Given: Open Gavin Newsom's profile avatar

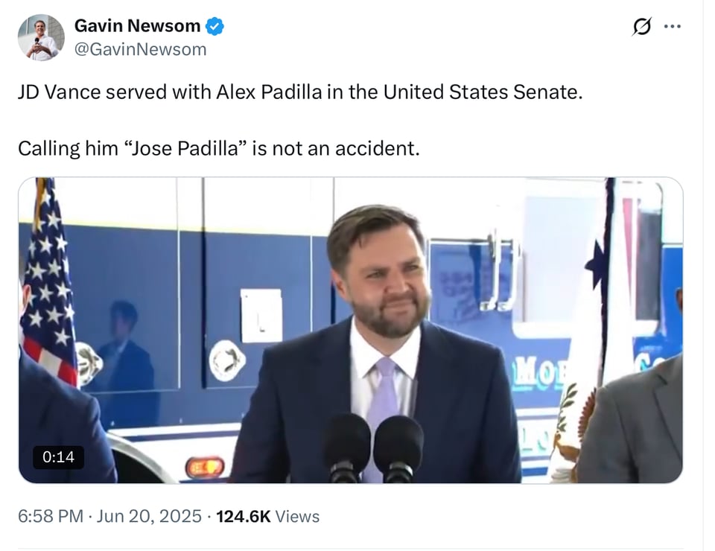Looking at the screenshot, I should coord(41,37).
